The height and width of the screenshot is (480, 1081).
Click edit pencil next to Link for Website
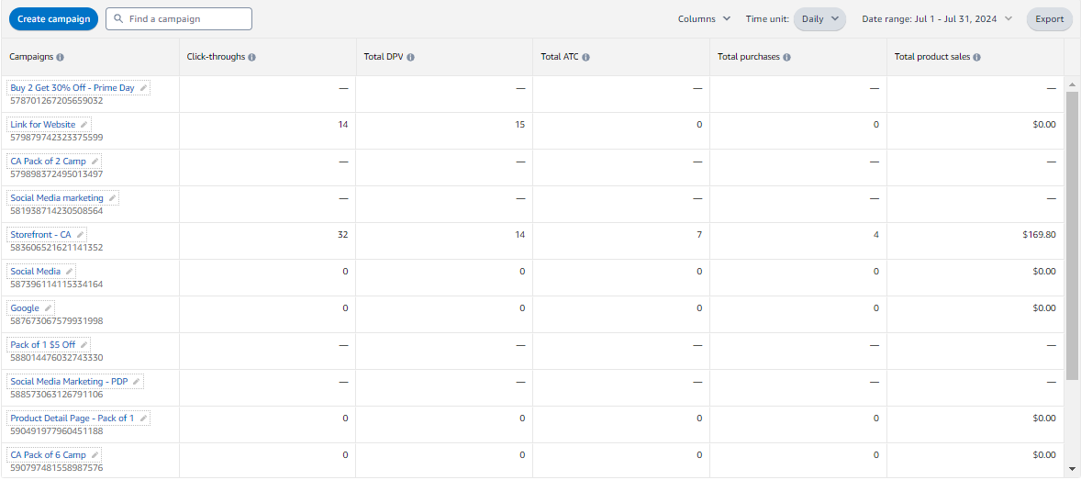[x=84, y=125]
